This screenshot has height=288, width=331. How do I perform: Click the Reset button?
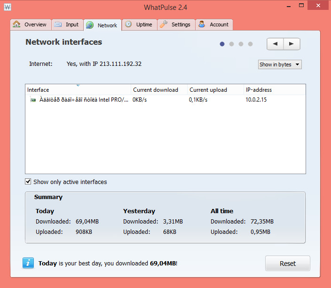click(x=288, y=263)
